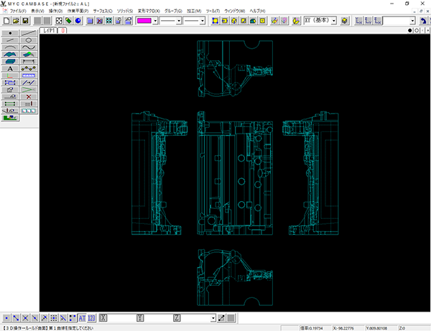Switch to the red 0 tab

tap(62, 30)
